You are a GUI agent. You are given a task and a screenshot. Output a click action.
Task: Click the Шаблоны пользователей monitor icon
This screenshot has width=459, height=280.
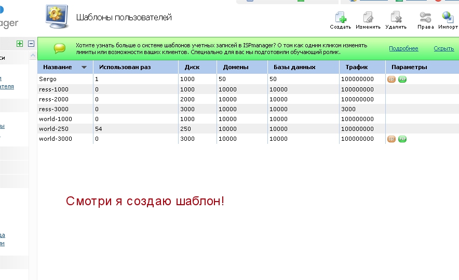pyautogui.click(x=57, y=17)
